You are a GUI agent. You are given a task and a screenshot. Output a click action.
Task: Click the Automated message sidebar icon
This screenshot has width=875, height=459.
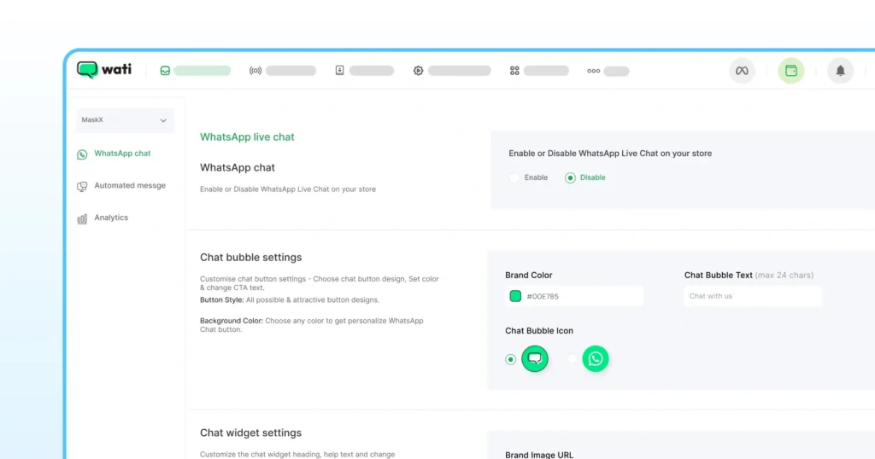pos(82,187)
